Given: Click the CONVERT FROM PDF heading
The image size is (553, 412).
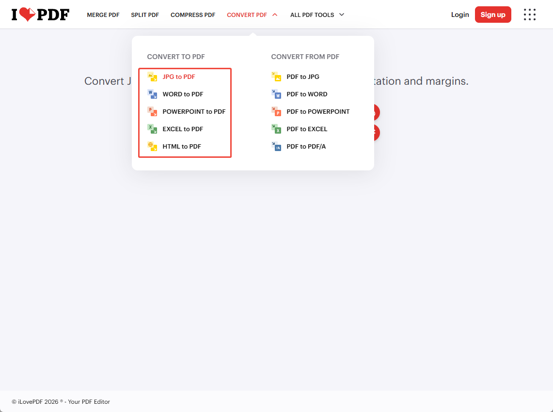Looking at the screenshot, I should 305,57.
